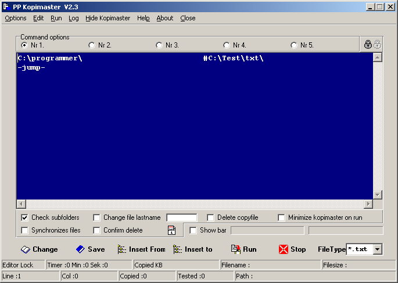Click the horizontal scrollbar right arrow
The height and width of the screenshot is (283, 398).
point(368,204)
